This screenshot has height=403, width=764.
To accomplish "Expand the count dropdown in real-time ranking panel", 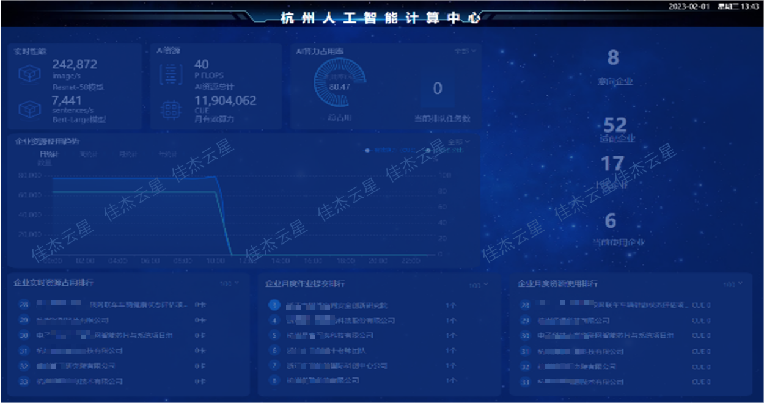I will tap(229, 284).
